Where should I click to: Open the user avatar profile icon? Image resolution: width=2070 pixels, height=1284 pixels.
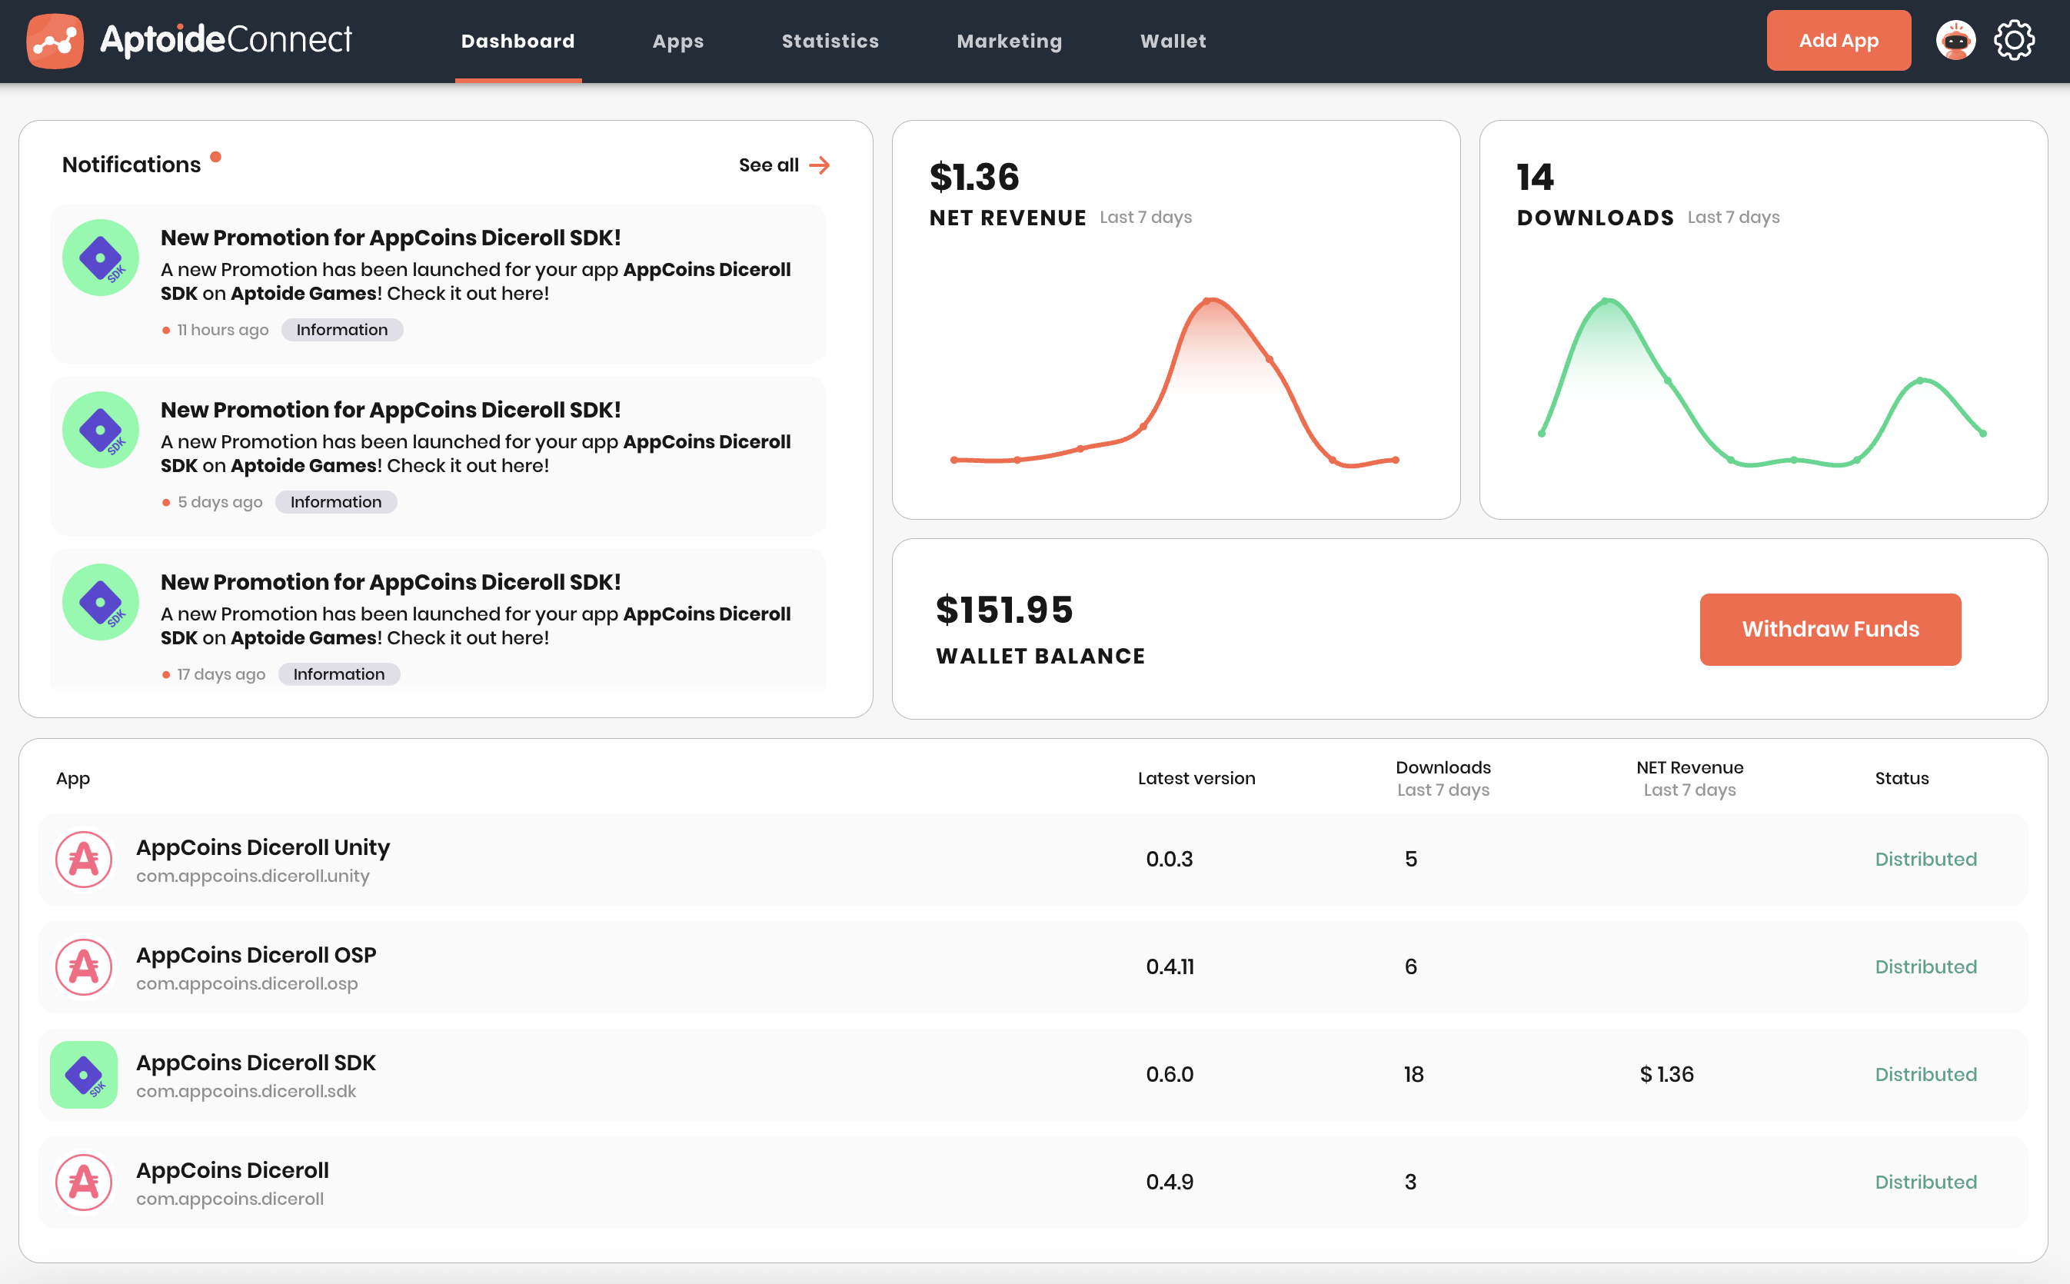click(1955, 41)
